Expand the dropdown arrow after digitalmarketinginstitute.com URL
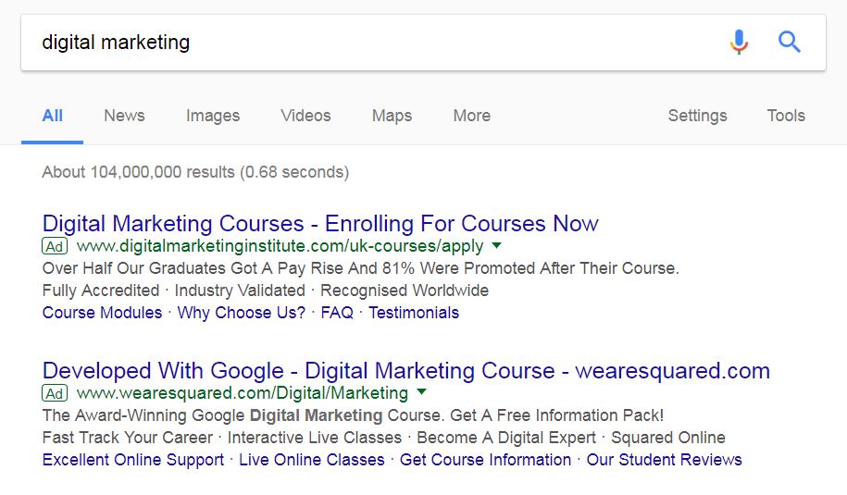 tap(496, 245)
